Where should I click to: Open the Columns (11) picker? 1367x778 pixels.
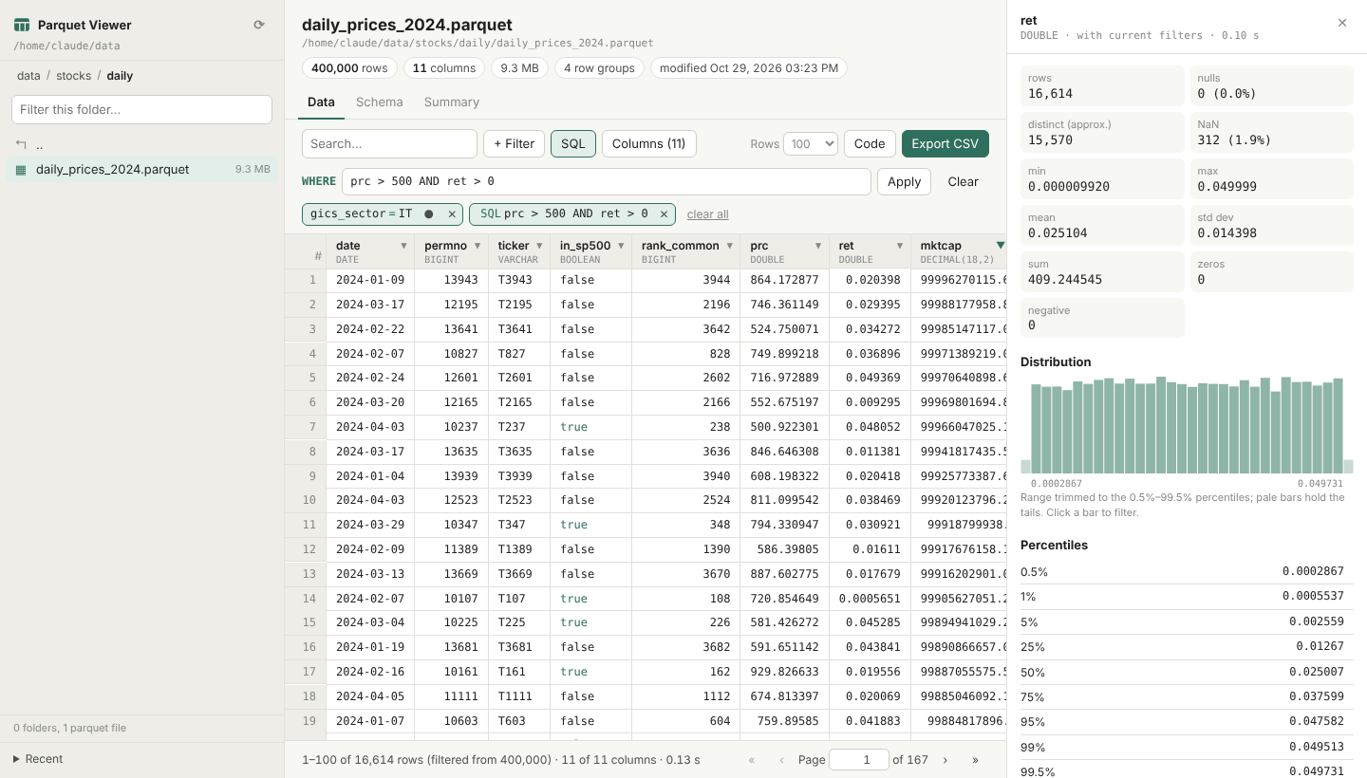649,144
